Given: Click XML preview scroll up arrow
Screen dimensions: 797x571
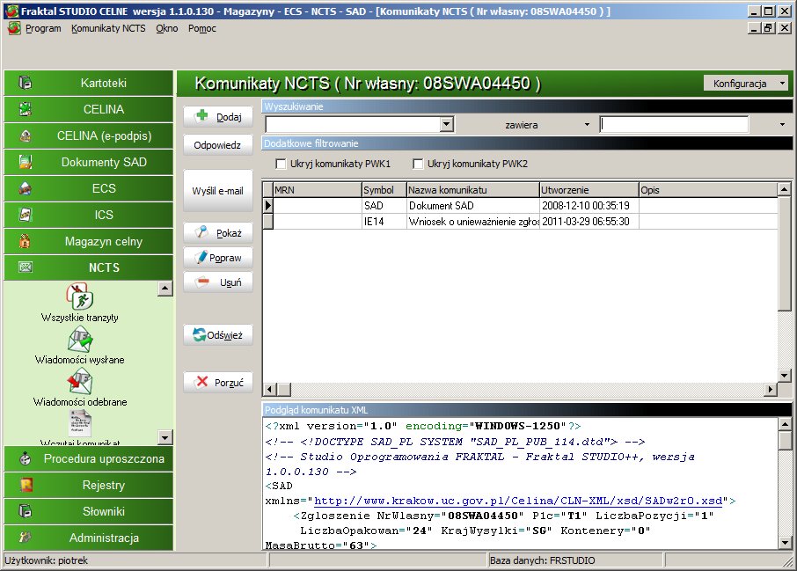Looking at the screenshot, I should pyautogui.click(x=785, y=423).
